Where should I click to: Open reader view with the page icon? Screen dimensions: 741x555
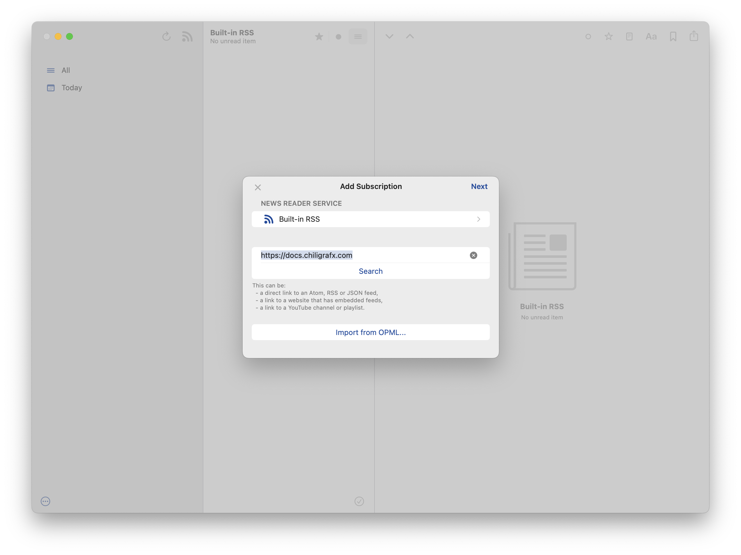[x=629, y=36]
